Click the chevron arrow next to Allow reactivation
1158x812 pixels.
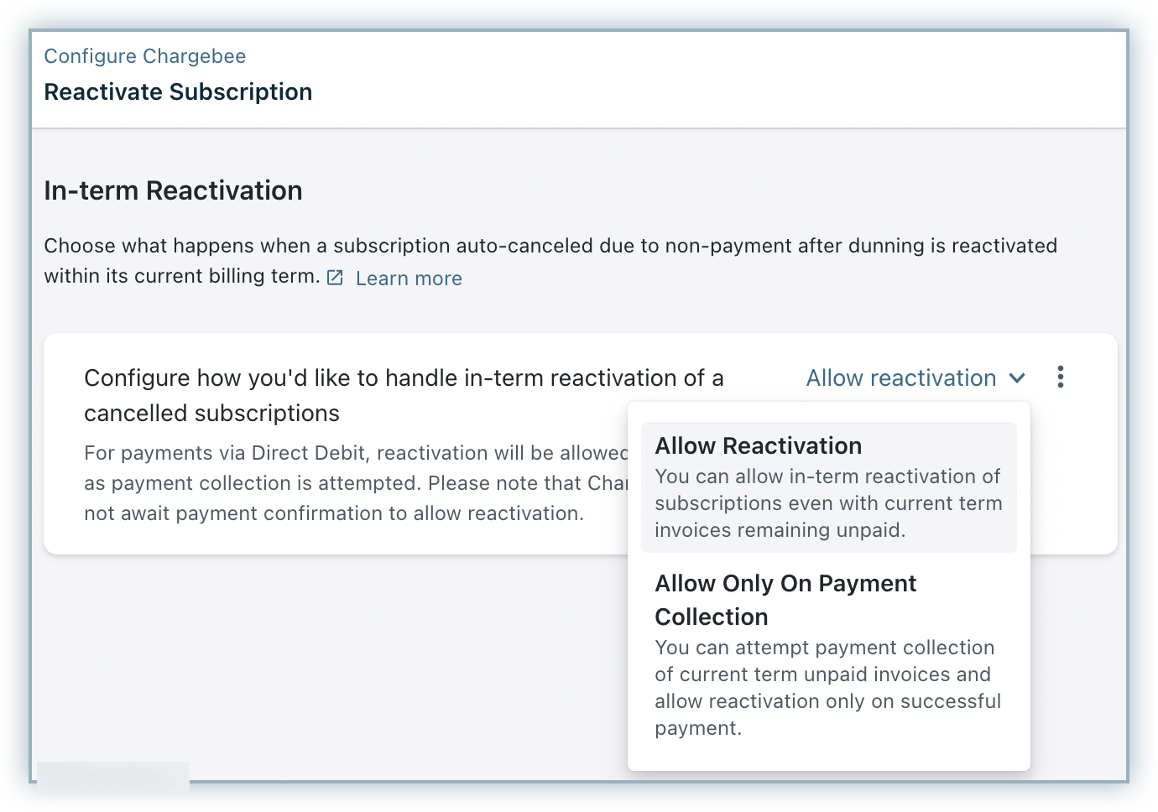coord(1017,378)
